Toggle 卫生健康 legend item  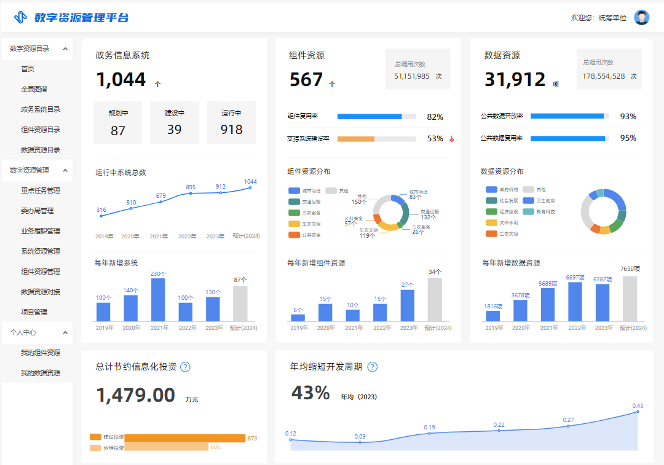539,200
